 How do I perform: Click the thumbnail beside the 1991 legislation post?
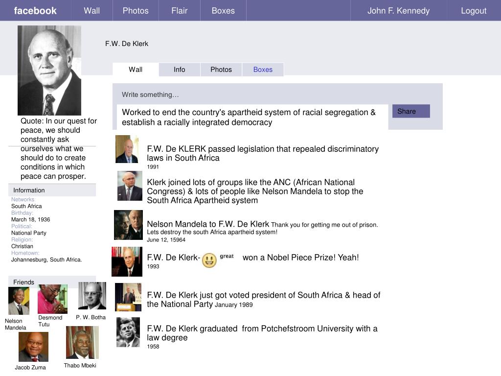point(127,149)
